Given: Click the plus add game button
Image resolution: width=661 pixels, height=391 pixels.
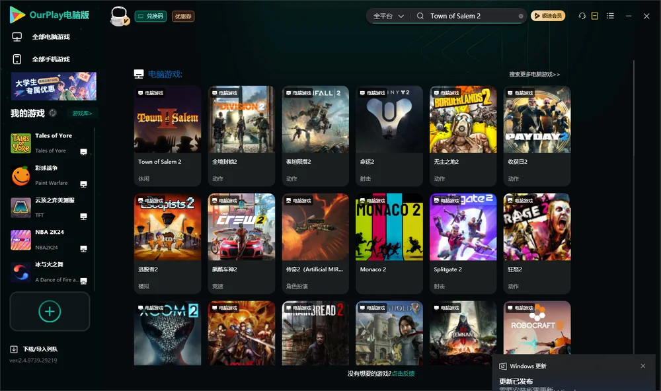Looking at the screenshot, I should click(x=50, y=311).
